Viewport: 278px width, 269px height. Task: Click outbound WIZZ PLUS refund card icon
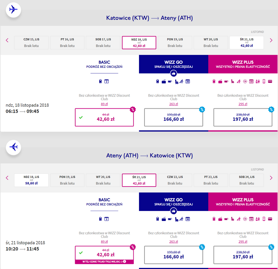click(270, 81)
